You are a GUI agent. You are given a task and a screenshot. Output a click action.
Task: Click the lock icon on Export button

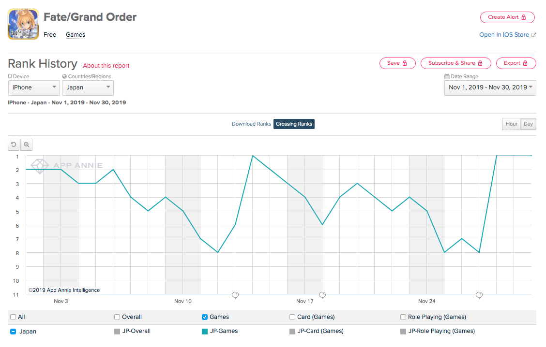(x=525, y=63)
